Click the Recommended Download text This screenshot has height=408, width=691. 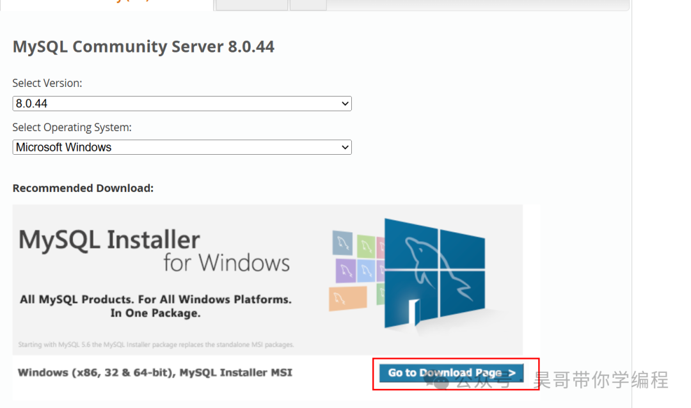[83, 187]
